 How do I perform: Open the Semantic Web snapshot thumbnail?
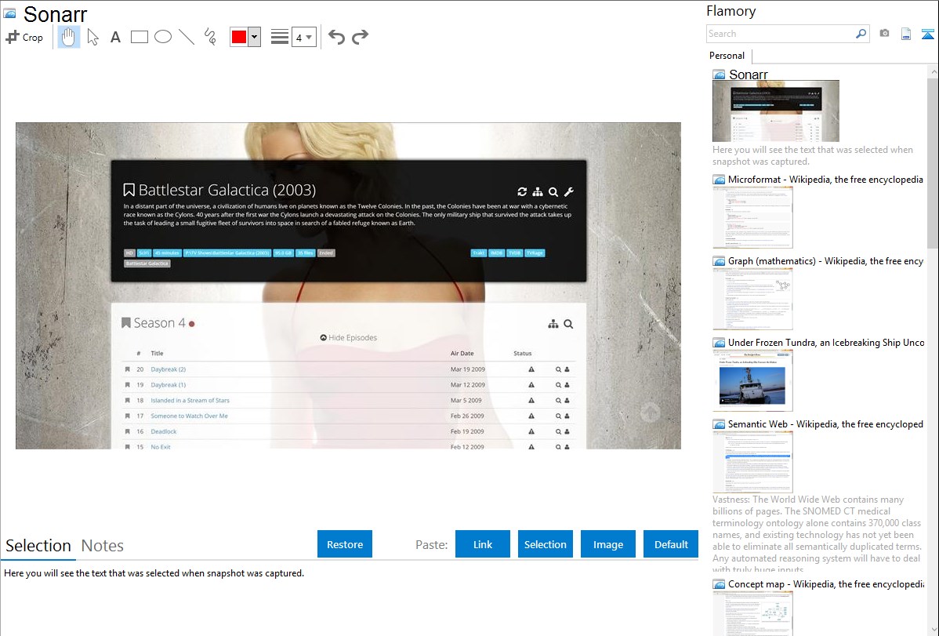coord(752,462)
